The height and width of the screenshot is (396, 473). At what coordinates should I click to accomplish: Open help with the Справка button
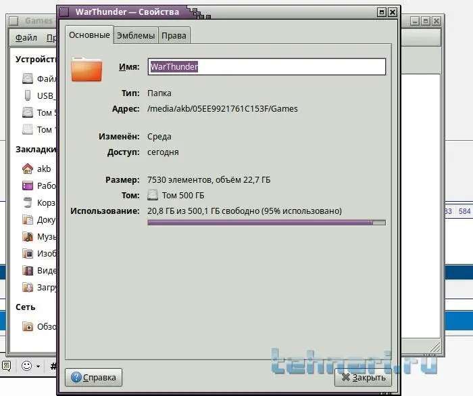[93, 377]
